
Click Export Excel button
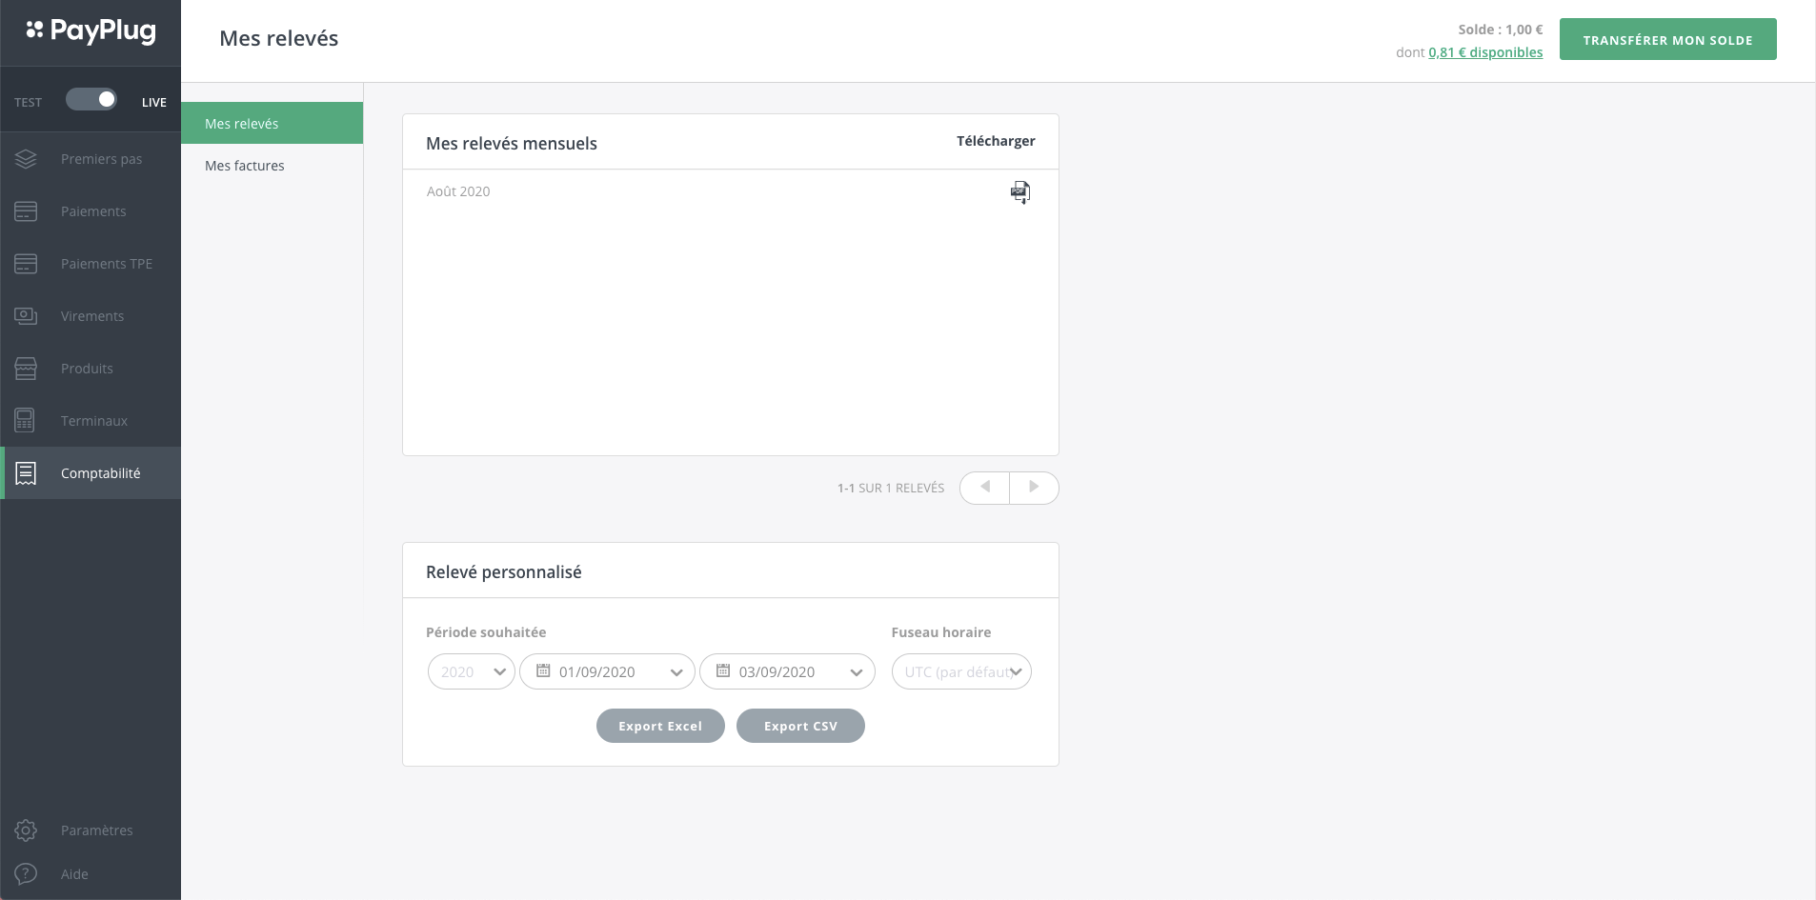pyautogui.click(x=660, y=726)
